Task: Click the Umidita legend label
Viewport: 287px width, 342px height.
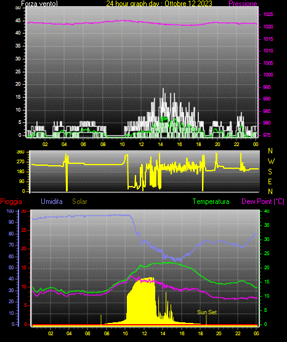Action: click(x=52, y=202)
